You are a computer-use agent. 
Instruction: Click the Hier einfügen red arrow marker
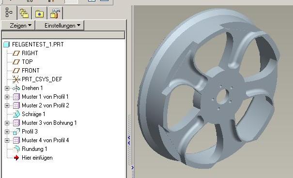click(16, 158)
